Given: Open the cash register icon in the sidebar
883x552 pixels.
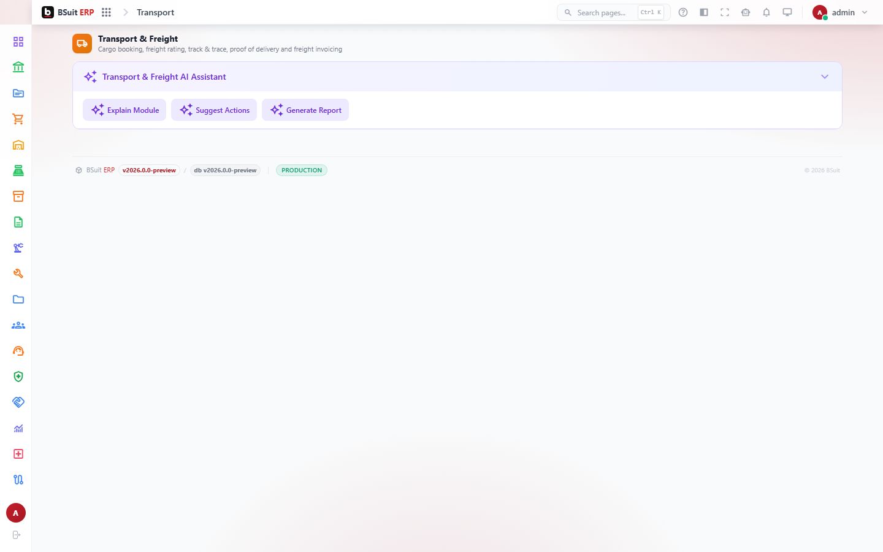Looking at the screenshot, I should [x=18, y=171].
